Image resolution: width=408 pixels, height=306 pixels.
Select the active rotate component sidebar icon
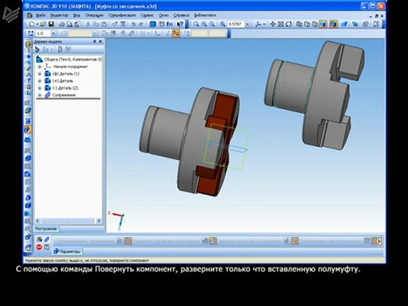coord(28,129)
